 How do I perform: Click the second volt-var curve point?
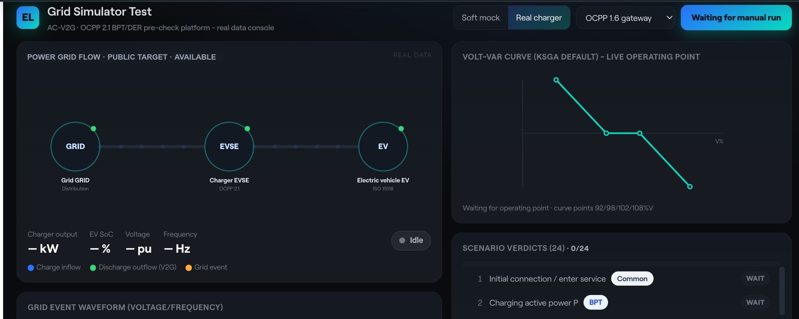(x=606, y=133)
